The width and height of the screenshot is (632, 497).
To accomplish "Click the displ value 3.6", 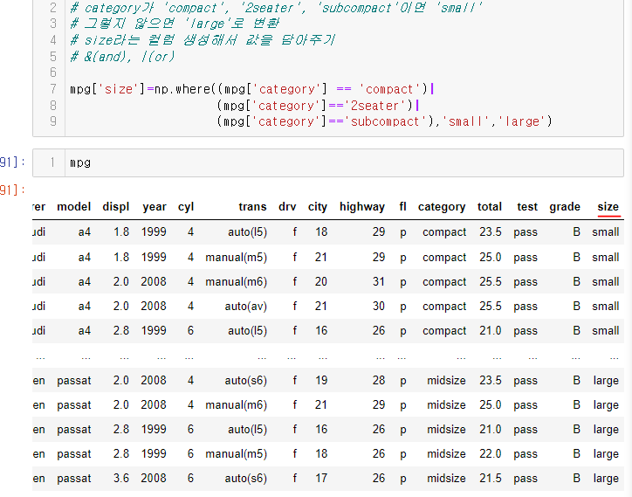I will tap(121, 479).
